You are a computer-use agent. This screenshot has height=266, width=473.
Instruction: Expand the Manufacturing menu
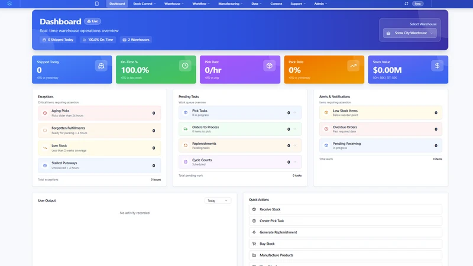(x=230, y=4)
